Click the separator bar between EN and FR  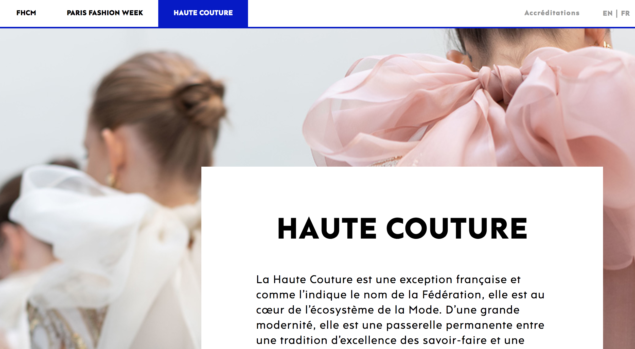click(x=617, y=14)
